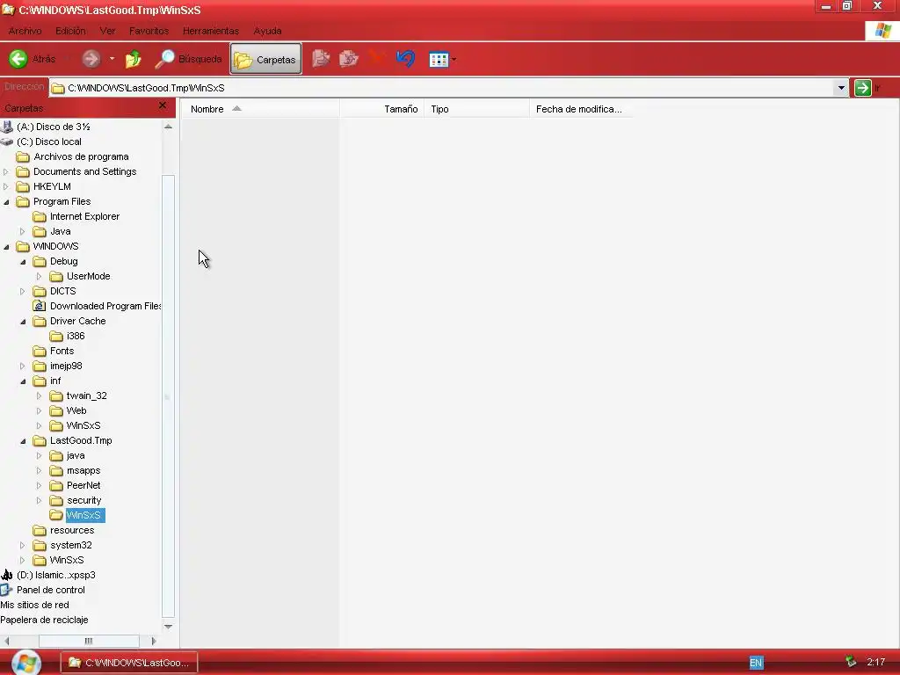This screenshot has width=900, height=675.
Task: Sort by Nombre column header
Action: click(x=261, y=109)
